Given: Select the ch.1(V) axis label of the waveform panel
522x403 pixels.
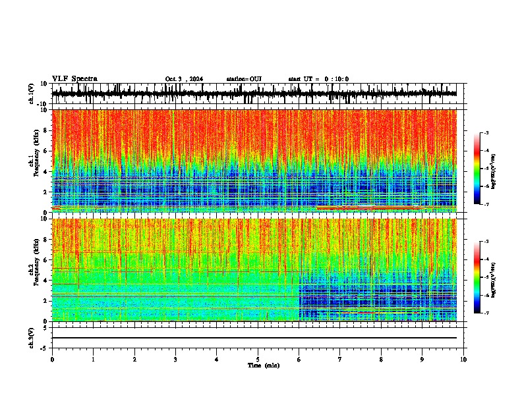Looking at the screenshot, I should click(x=32, y=94).
